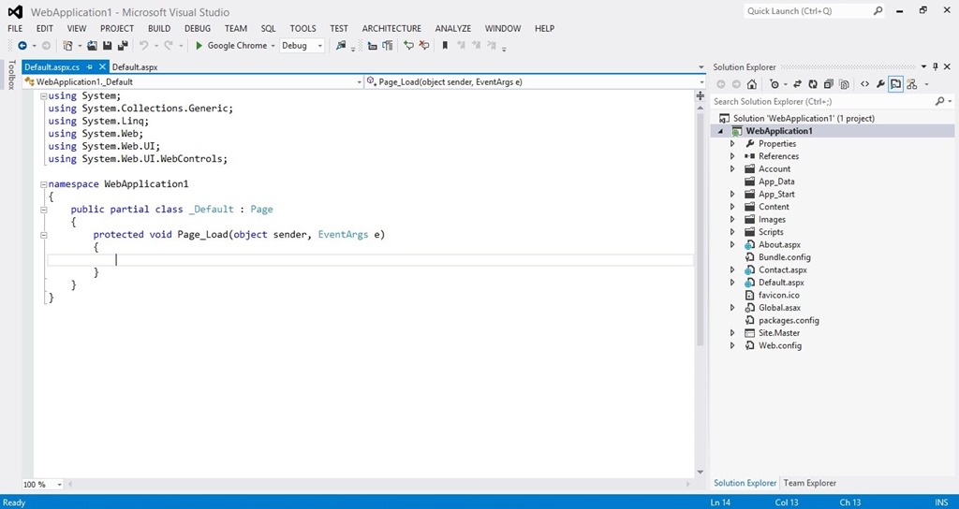Screen dimensions: 959x509
Task: Select the Global.asax file
Action: [779, 308]
